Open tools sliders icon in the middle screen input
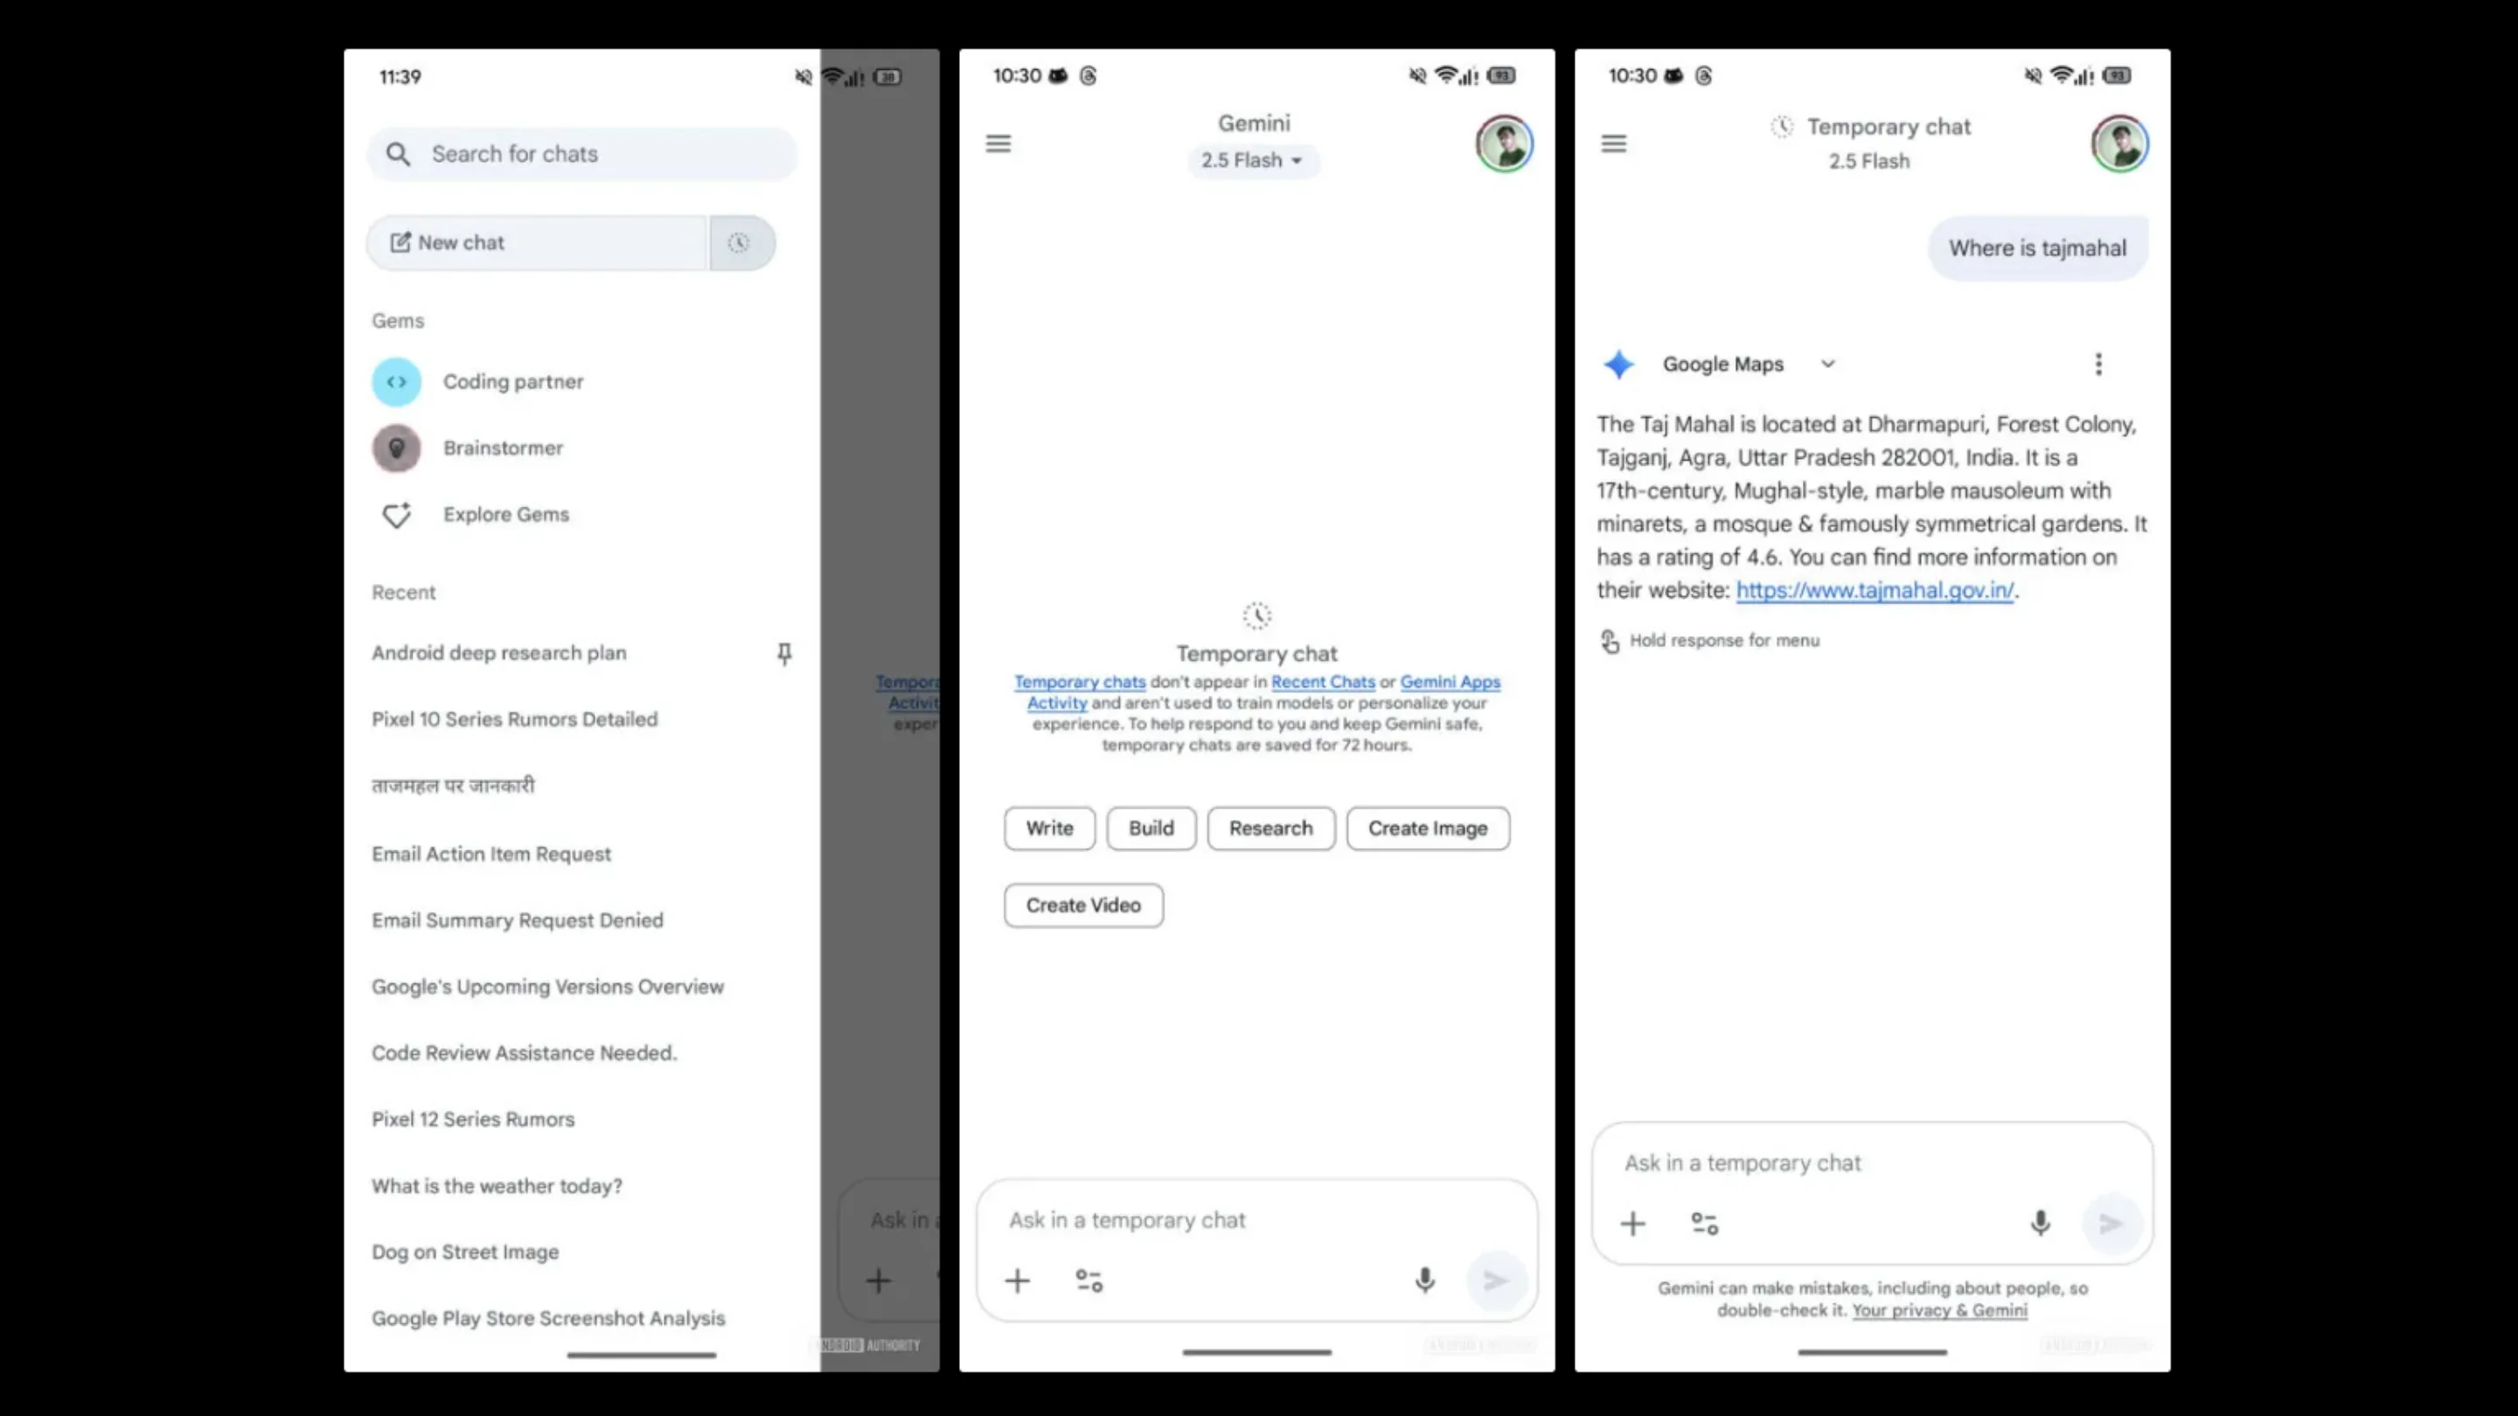Viewport: 2518px width, 1416px height. point(1089,1281)
